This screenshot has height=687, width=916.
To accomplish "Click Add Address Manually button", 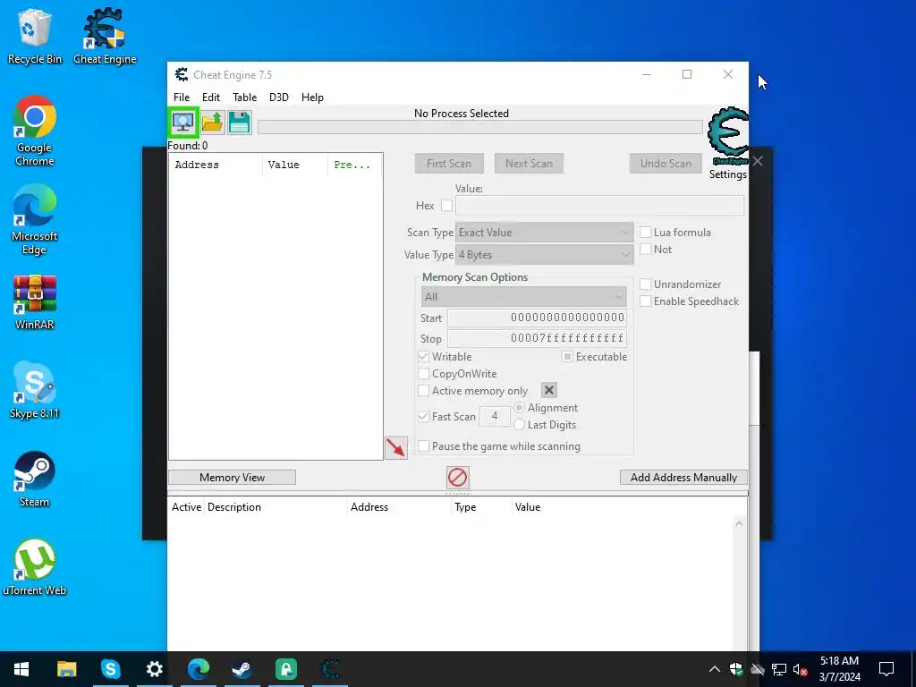I will (683, 478).
